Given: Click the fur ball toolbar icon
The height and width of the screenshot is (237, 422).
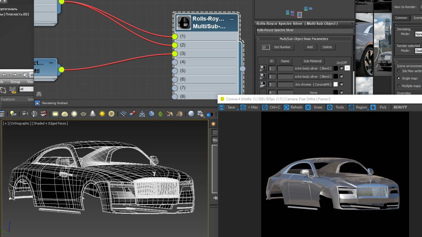Looking at the screenshot, I should 179,114.
